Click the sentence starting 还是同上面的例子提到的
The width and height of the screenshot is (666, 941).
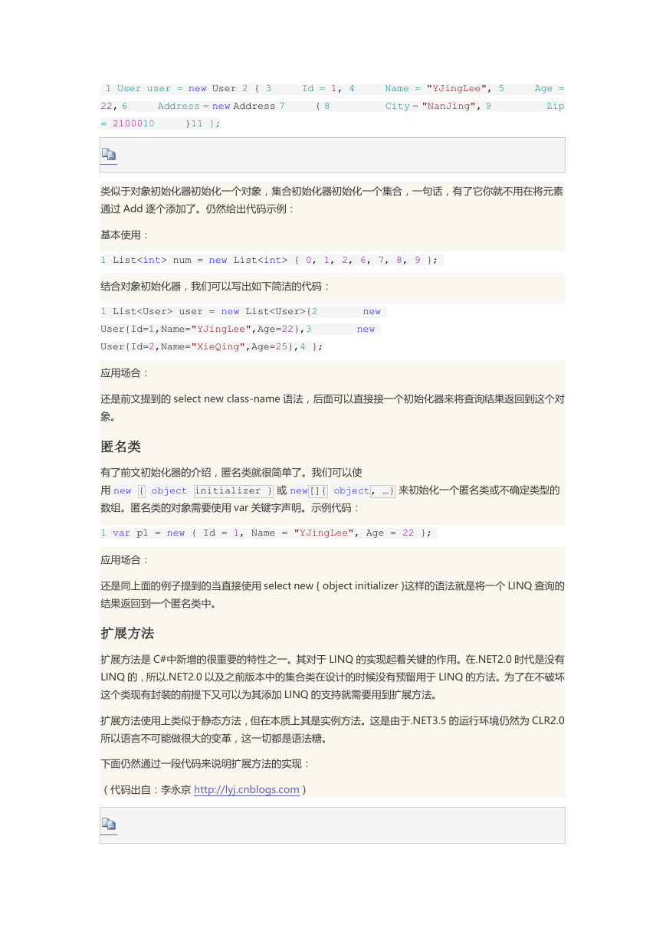point(333,594)
